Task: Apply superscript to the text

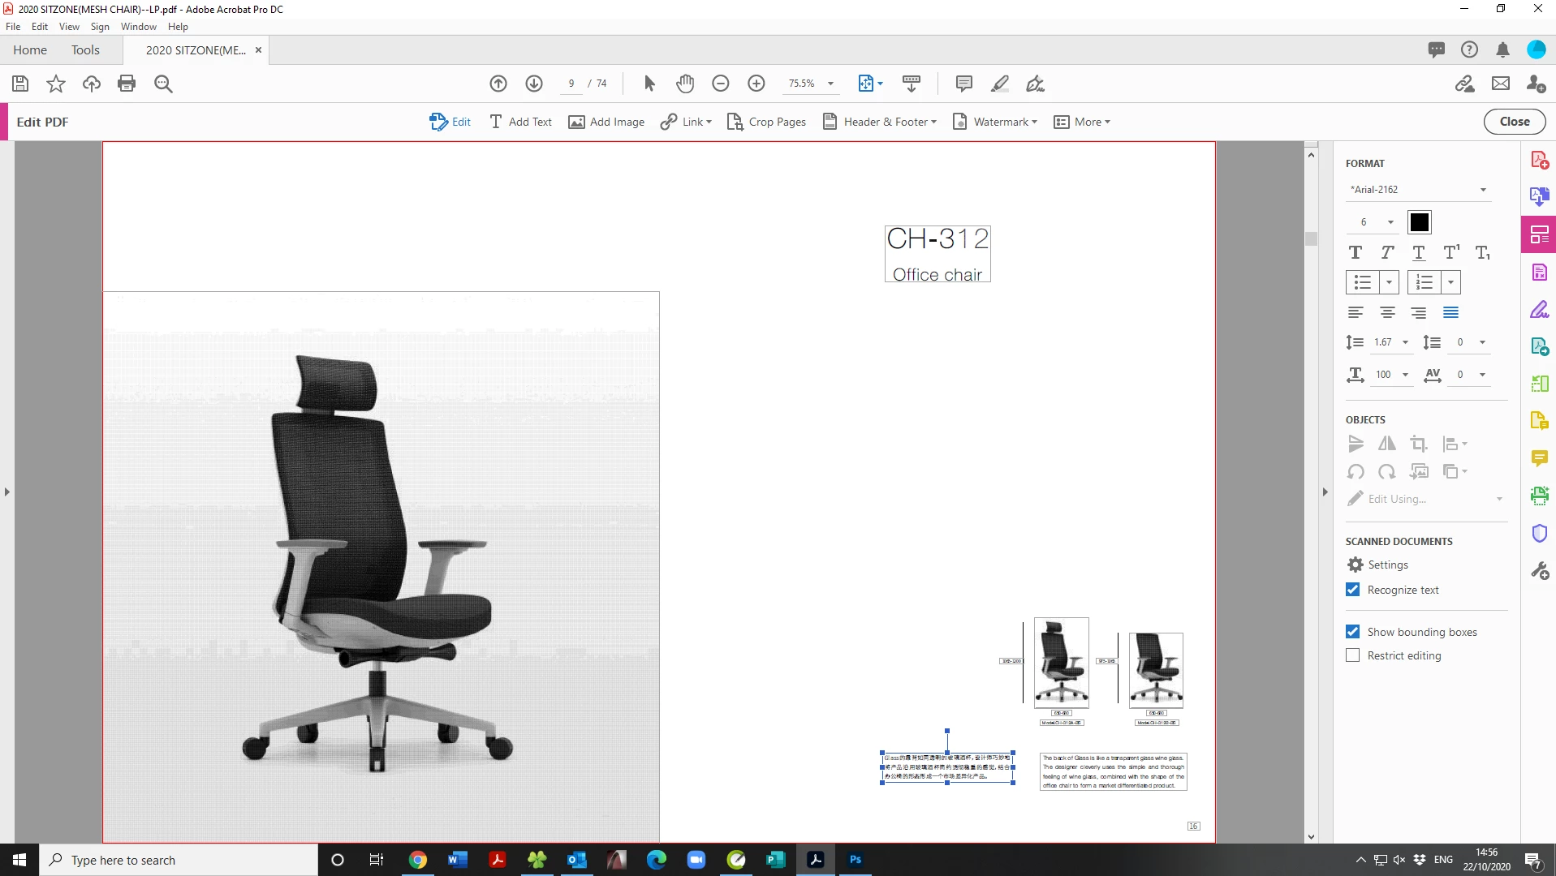Action: point(1451,253)
